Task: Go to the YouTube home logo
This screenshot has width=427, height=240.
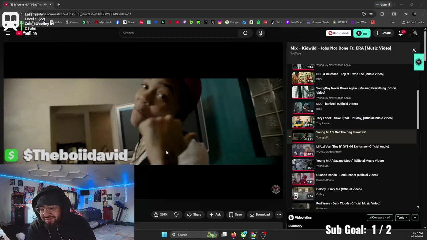Action: pos(26,33)
